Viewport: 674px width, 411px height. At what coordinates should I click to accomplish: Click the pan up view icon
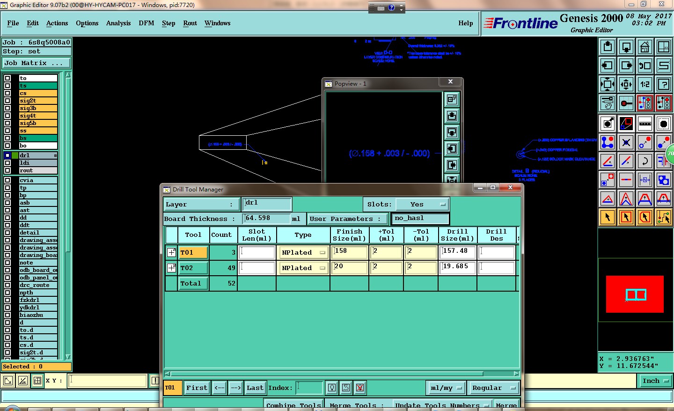tap(608, 47)
